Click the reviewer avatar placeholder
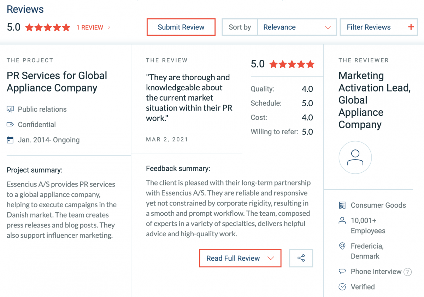Viewport: 424px width, 297px height. click(x=355, y=158)
